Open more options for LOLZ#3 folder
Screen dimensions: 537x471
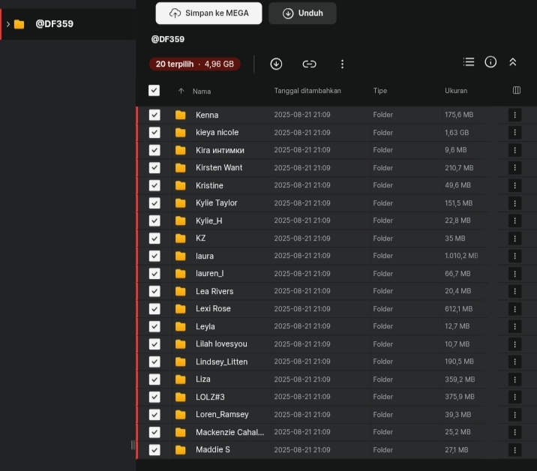[x=514, y=397]
